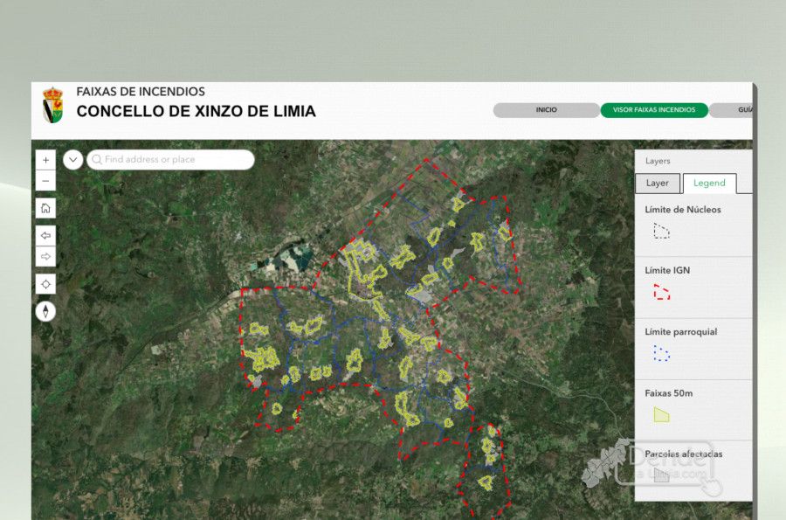Zoom out of the map
The height and width of the screenshot is (520, 786).
click(x=45, y=181)
